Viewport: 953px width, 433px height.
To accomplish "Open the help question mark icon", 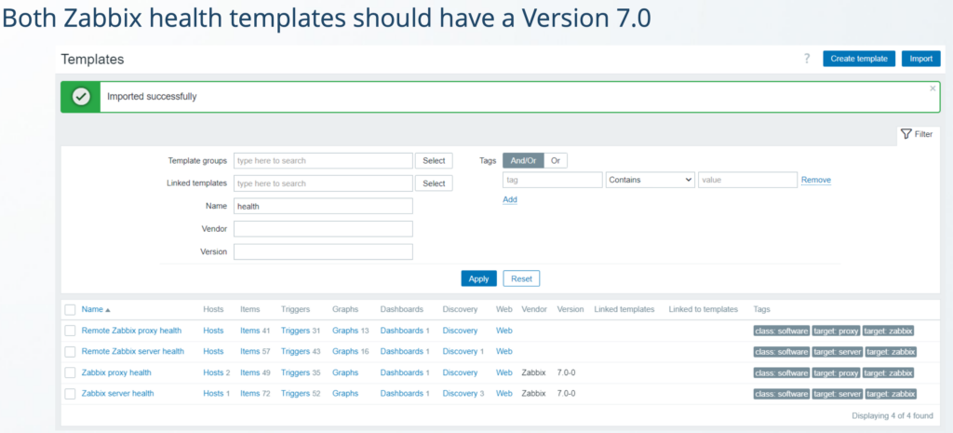I will click(x=807, y=59).
